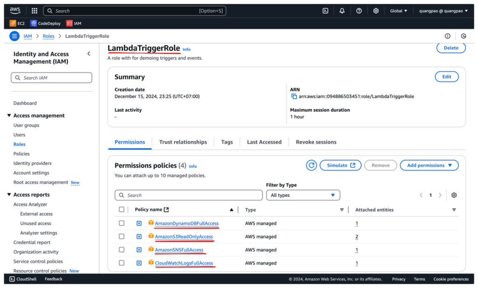This screenshot has width=478, height=288.
Task: Check the AmazonDynamoDBFullAccess row checkbox
Action: click(x=121, y=223)
